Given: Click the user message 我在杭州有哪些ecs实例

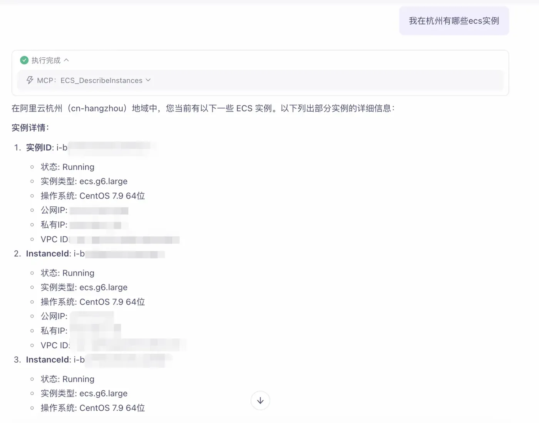Looking at the screenshot, I should click(454, 21).
